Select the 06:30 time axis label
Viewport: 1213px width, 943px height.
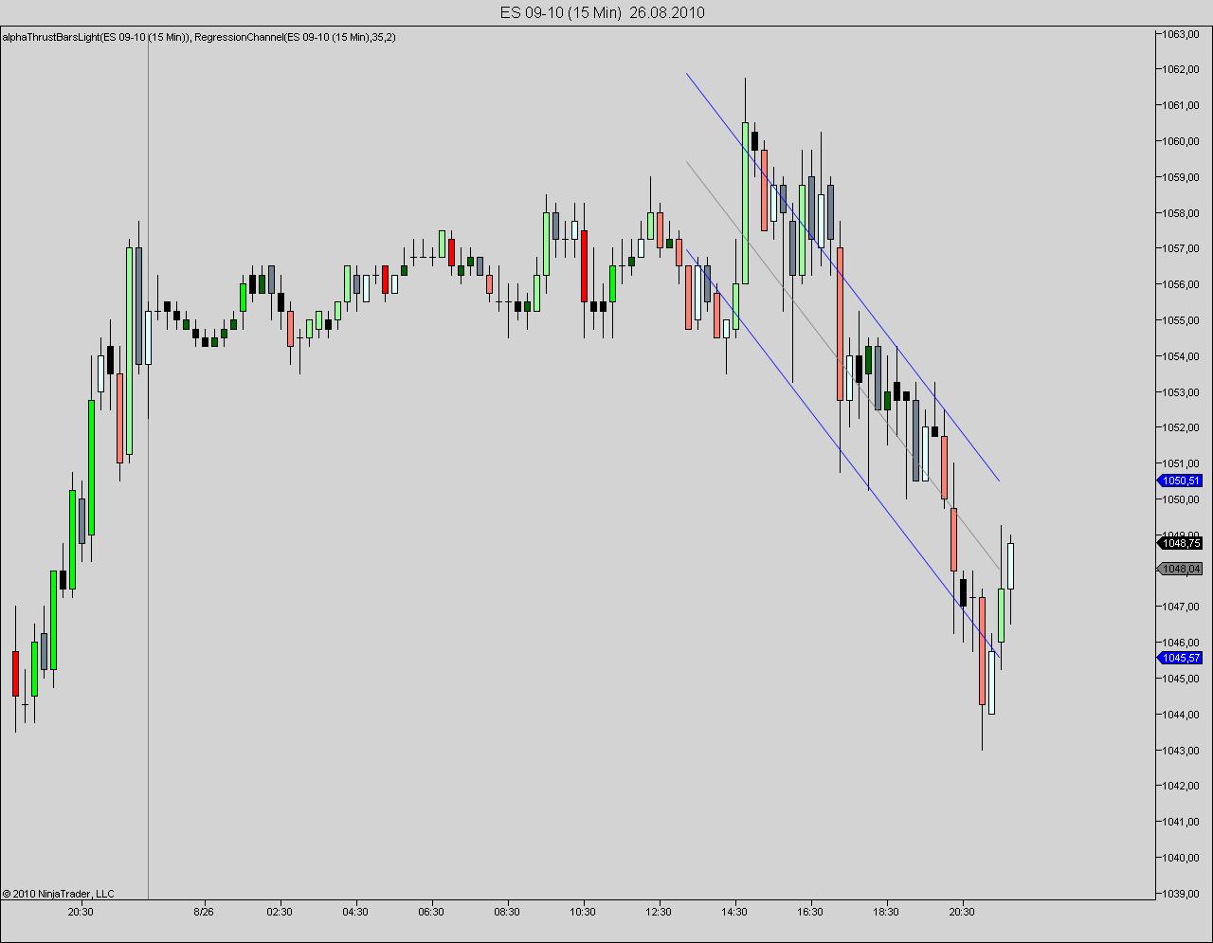coord(431,912)
